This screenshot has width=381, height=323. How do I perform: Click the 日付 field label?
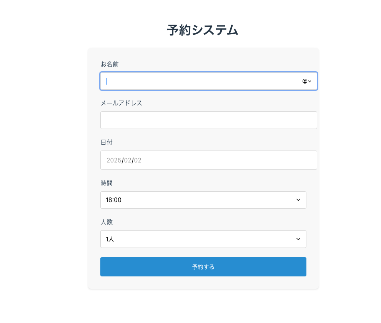tap(106, 142)
